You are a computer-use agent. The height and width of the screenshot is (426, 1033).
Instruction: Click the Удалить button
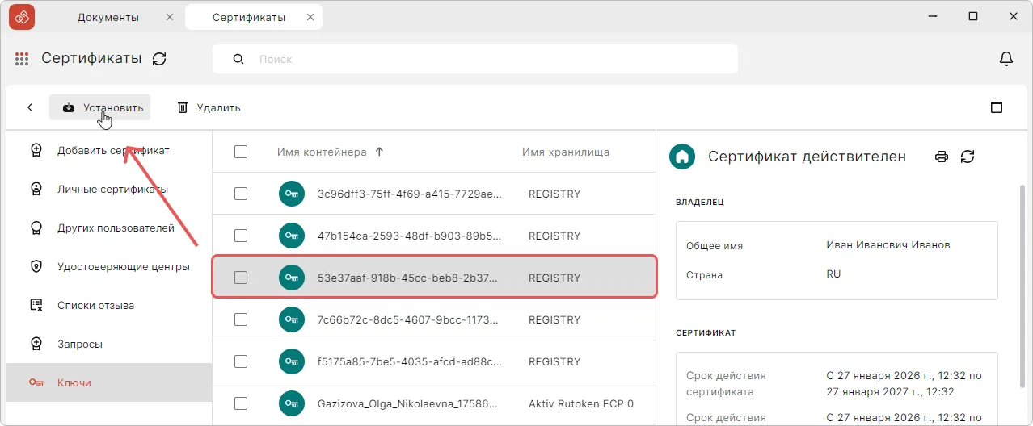tap(209, 107)
